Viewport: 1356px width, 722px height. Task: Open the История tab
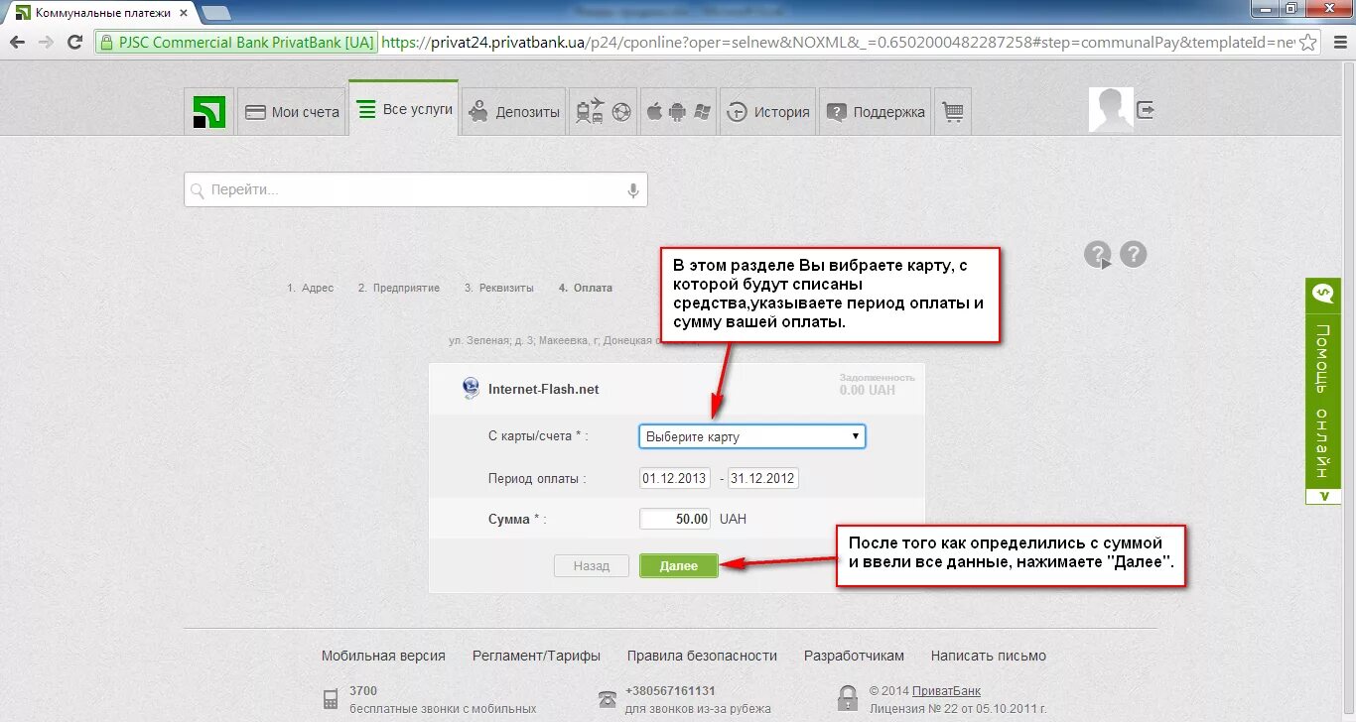(767, 111)
